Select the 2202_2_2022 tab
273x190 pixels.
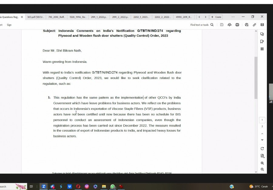(163, 17)
